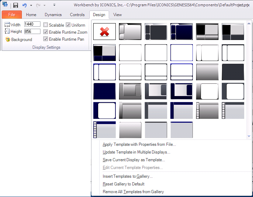
Task: Open the Undo history dropdown arrow
Action: 31,6
